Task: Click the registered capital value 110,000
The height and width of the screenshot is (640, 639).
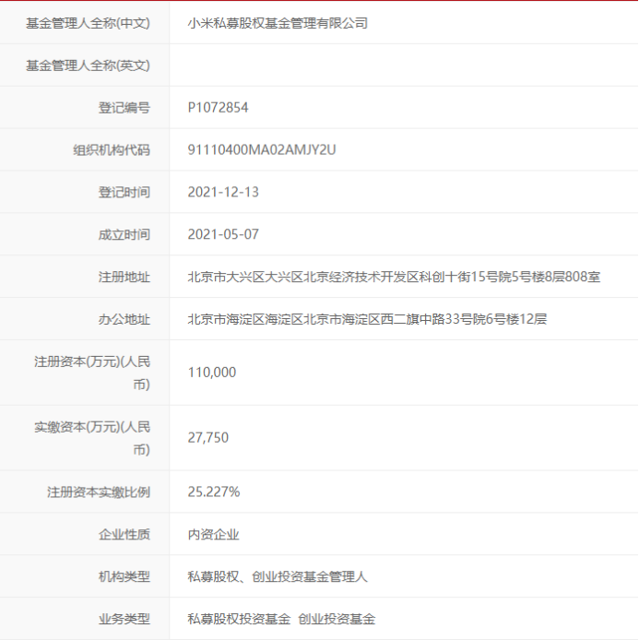Action: (212, 373)
